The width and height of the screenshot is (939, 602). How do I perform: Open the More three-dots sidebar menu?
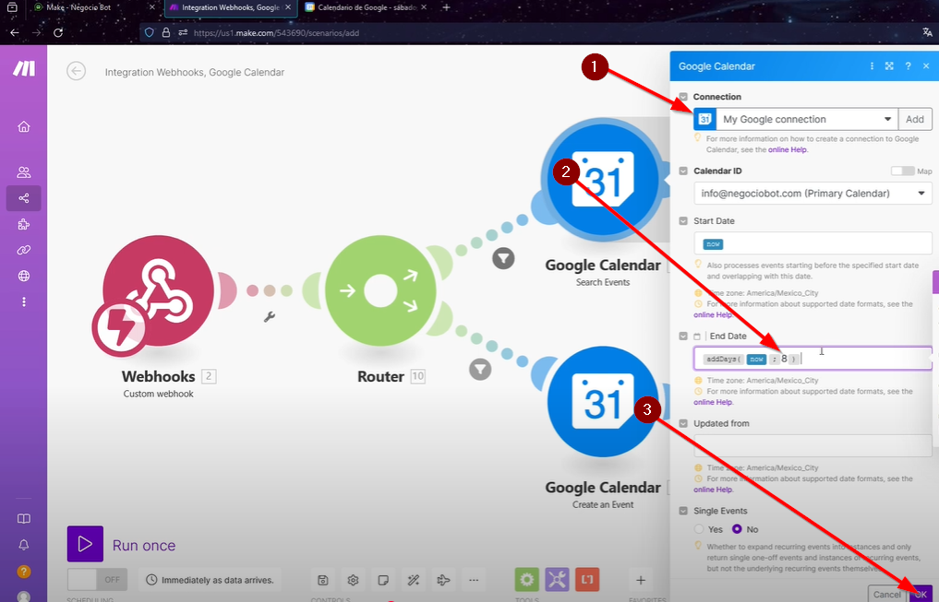point(24,301)
